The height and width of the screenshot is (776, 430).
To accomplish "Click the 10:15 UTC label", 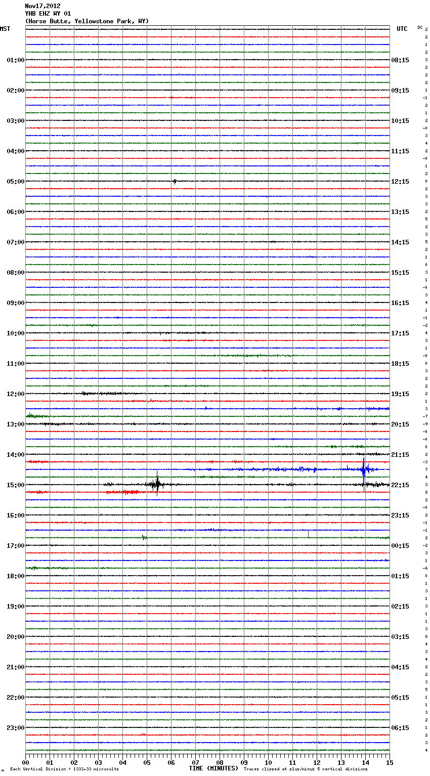I will tap(400, 121).
